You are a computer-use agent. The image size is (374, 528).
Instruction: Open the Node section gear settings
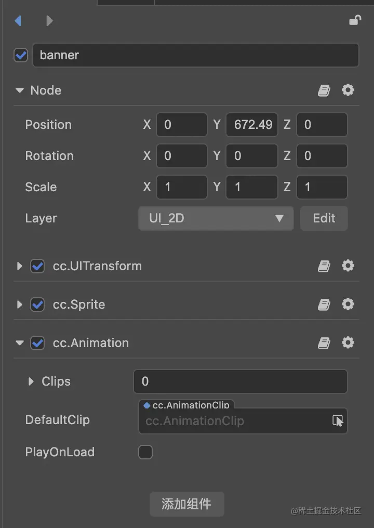348,90
